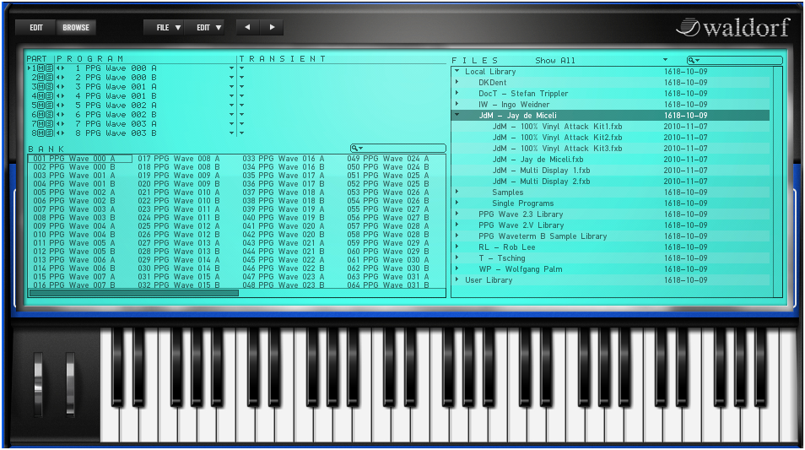The width and height of the screenshot is (805, 450).
Task: Click the Files search magnifier icon
Action: click(x=693, y=60)
